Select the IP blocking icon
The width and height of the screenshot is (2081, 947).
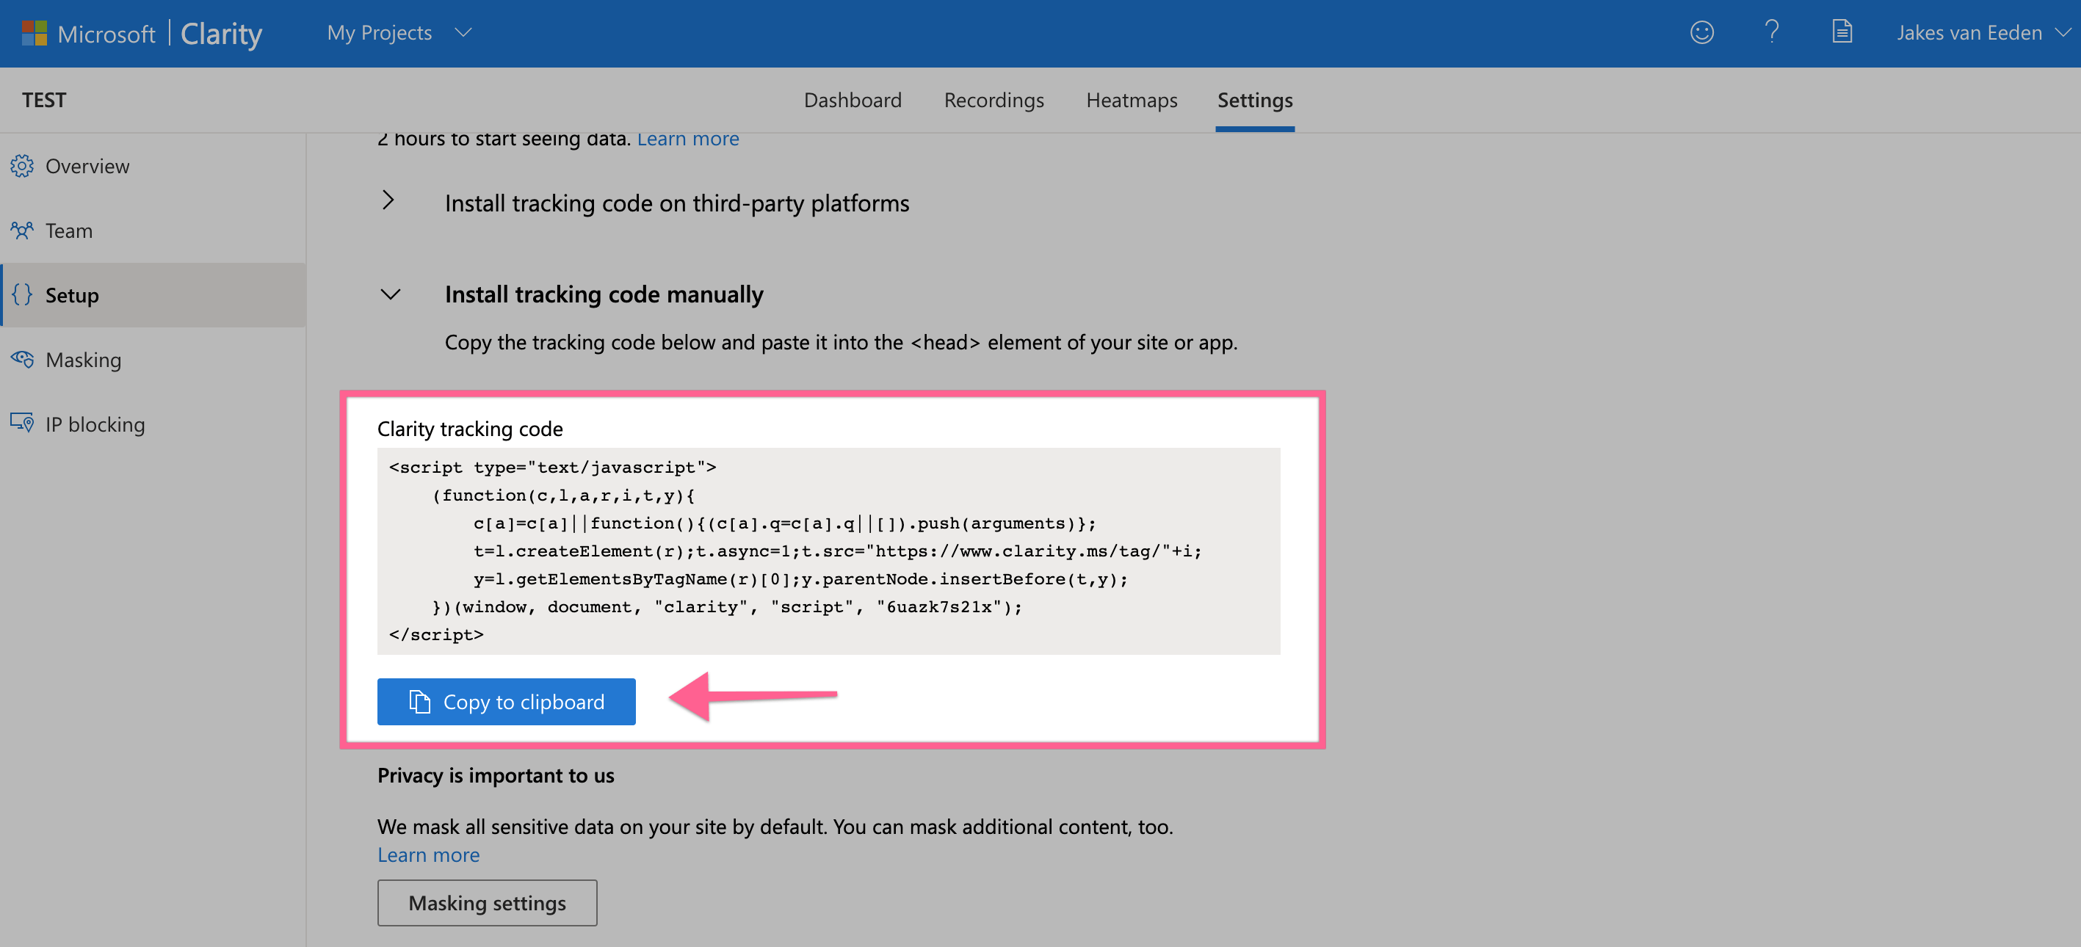click(22, 422)
